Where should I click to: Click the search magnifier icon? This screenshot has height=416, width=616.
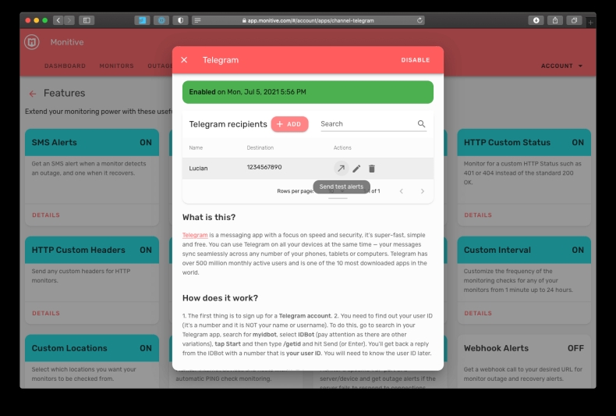pyautogui.click(x=422, y=124)
